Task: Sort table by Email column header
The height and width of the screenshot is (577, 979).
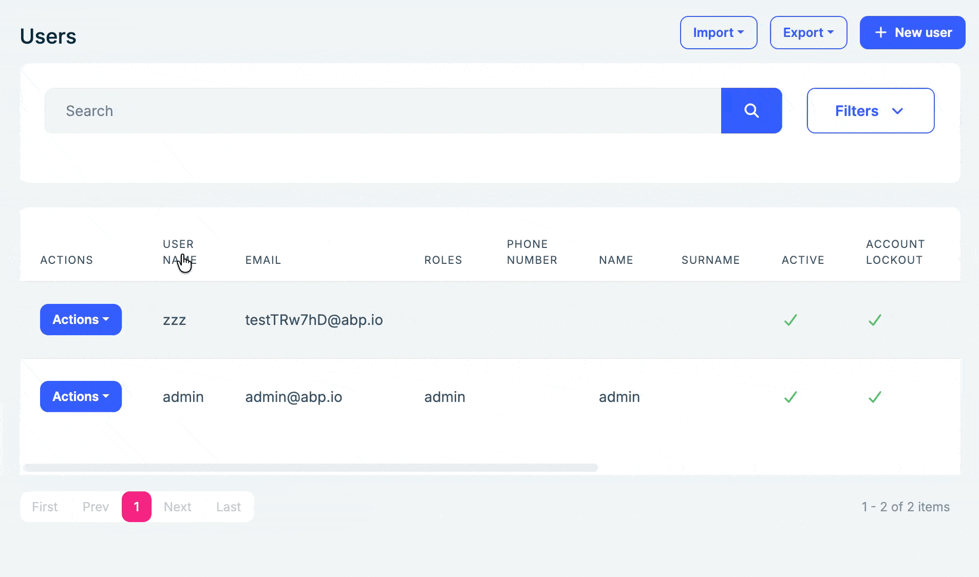Action: tap(263, 260)
